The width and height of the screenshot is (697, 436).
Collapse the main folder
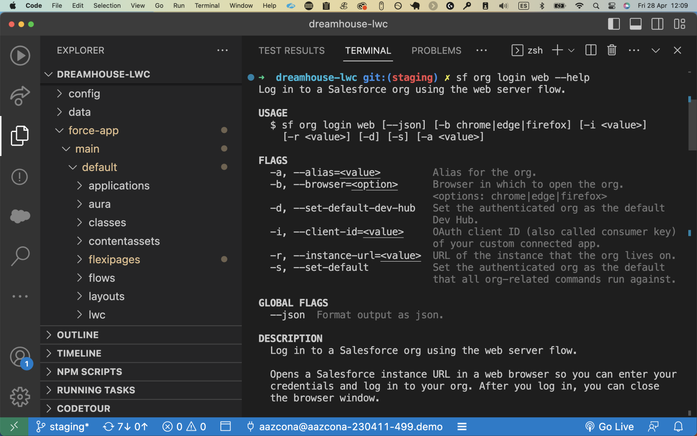coord(141,149)
